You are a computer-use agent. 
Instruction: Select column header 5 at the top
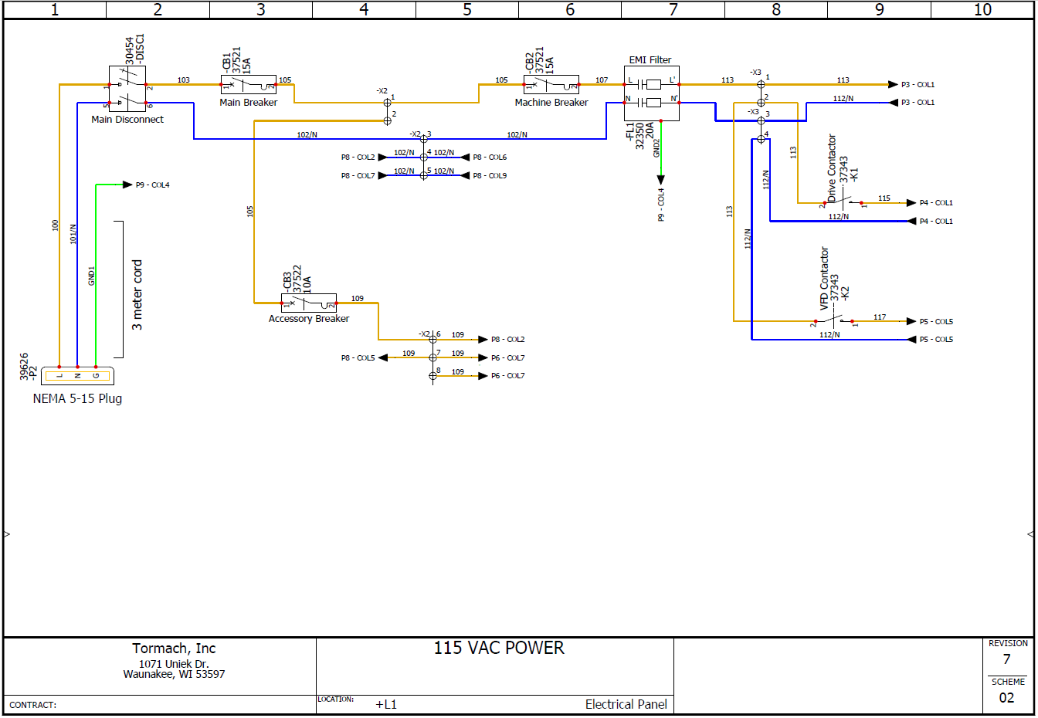point(466,10)
